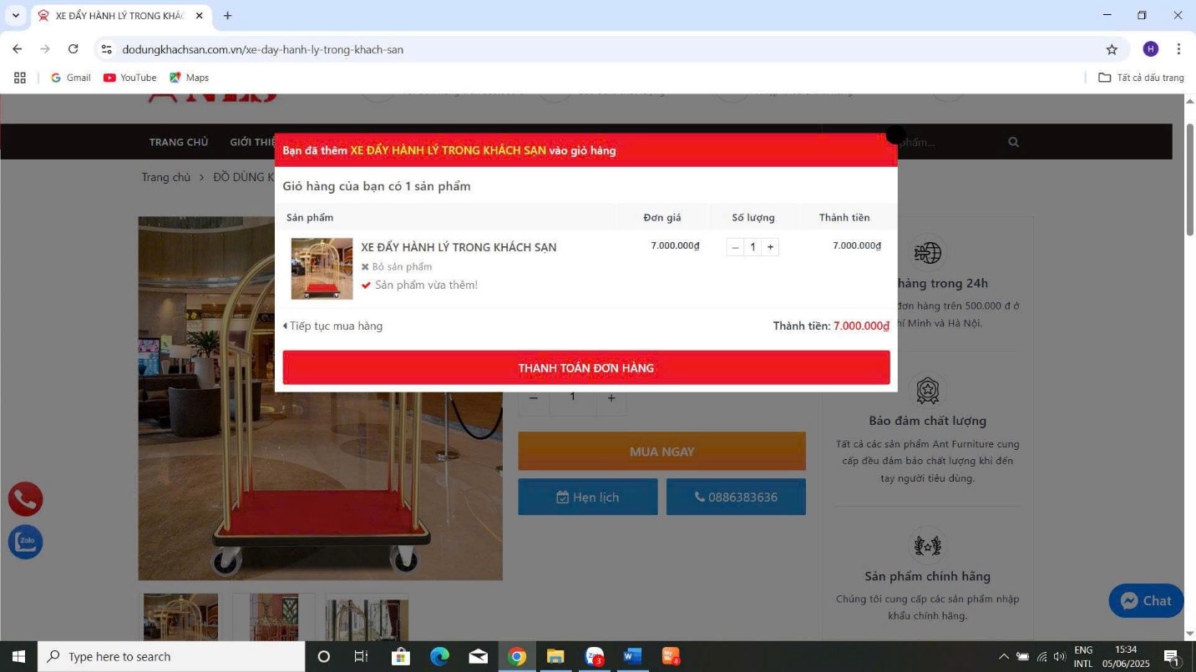
Task: Reload the current page
Action: pos(73,49)
